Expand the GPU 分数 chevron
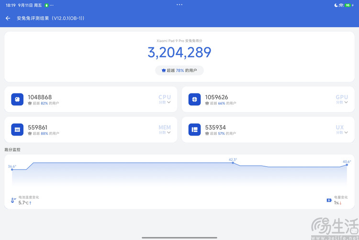This screenshot has width=359, height=240. click(x=346, y=102)
